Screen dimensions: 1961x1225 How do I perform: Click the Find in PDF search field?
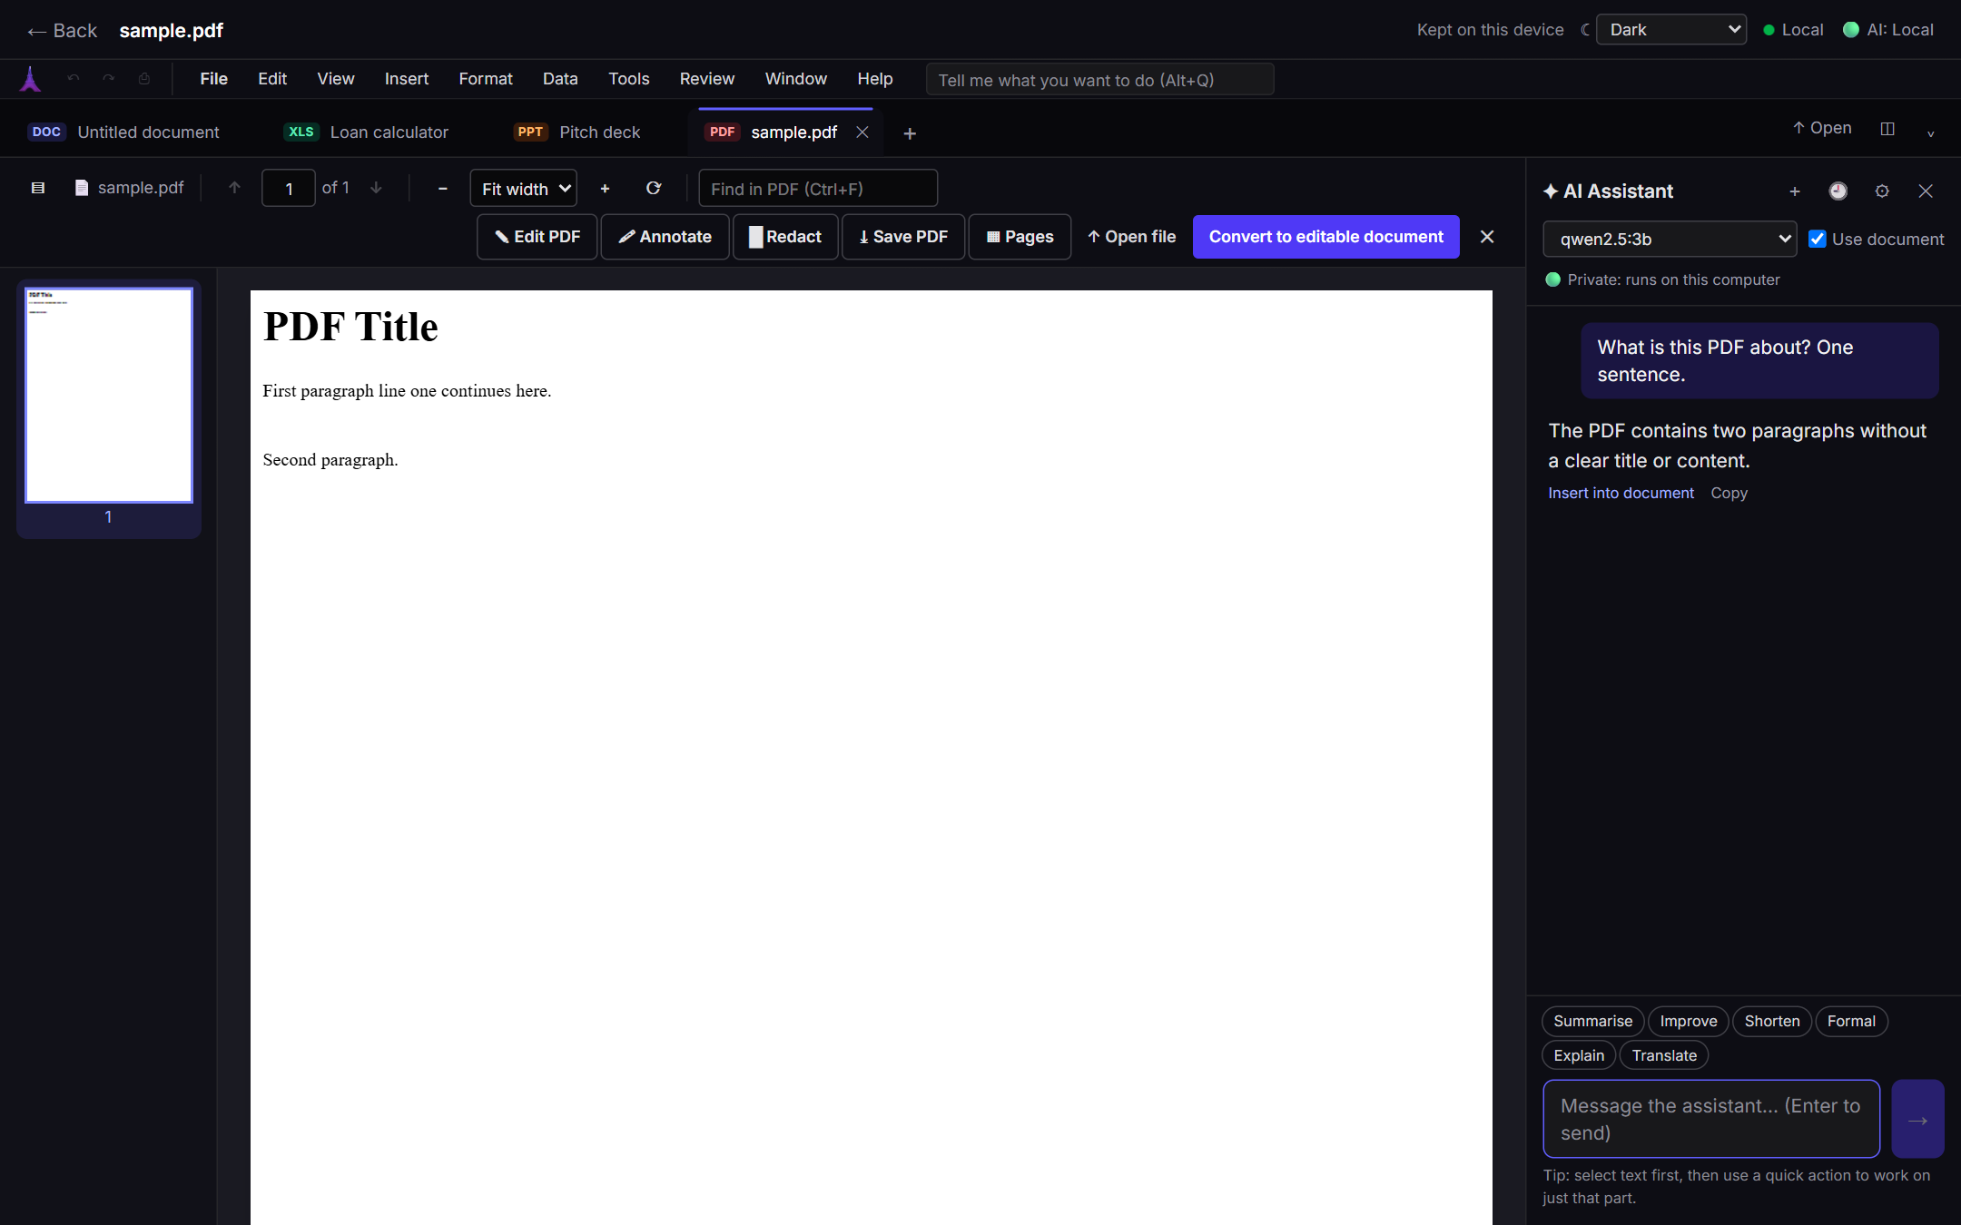(818, 189)
